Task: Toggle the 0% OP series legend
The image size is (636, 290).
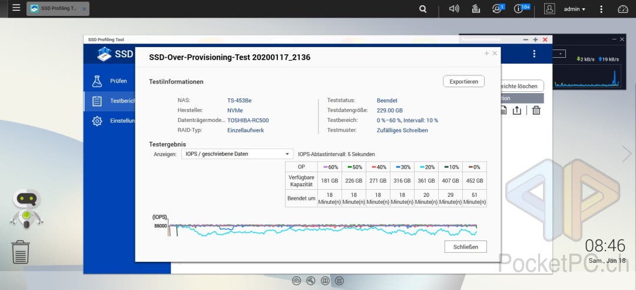Action: pos(475,167)
